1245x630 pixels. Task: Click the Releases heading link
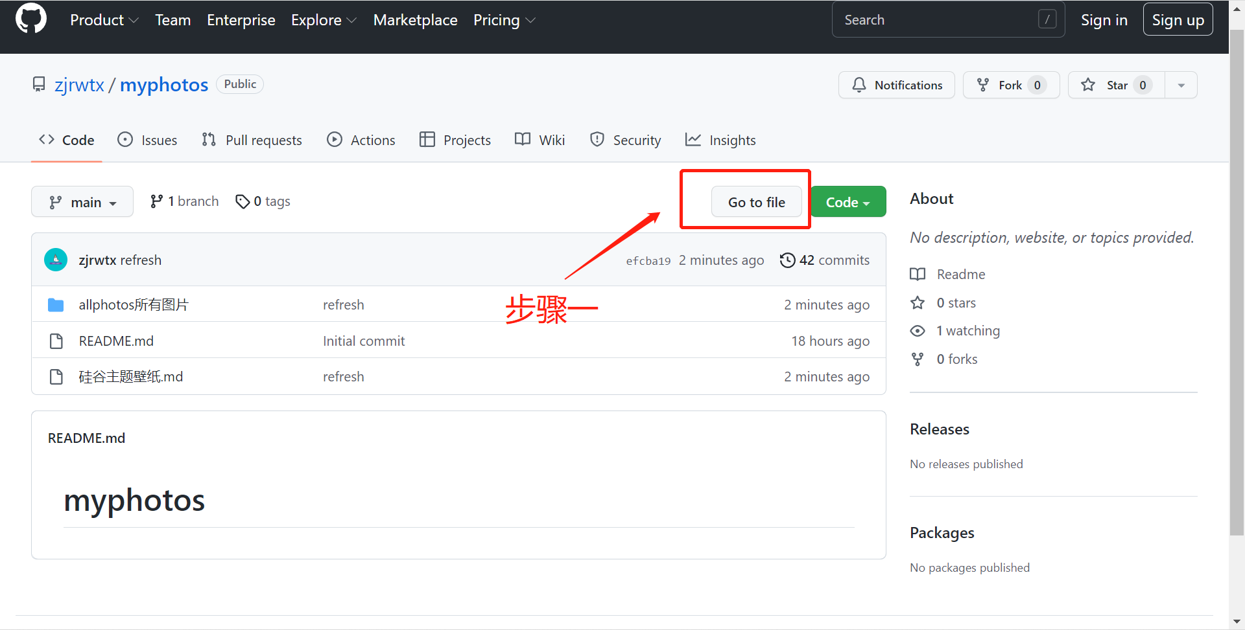[x=939, y=429]
